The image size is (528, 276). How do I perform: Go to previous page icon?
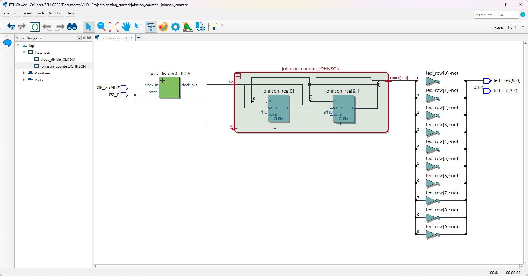pos(47,27)
